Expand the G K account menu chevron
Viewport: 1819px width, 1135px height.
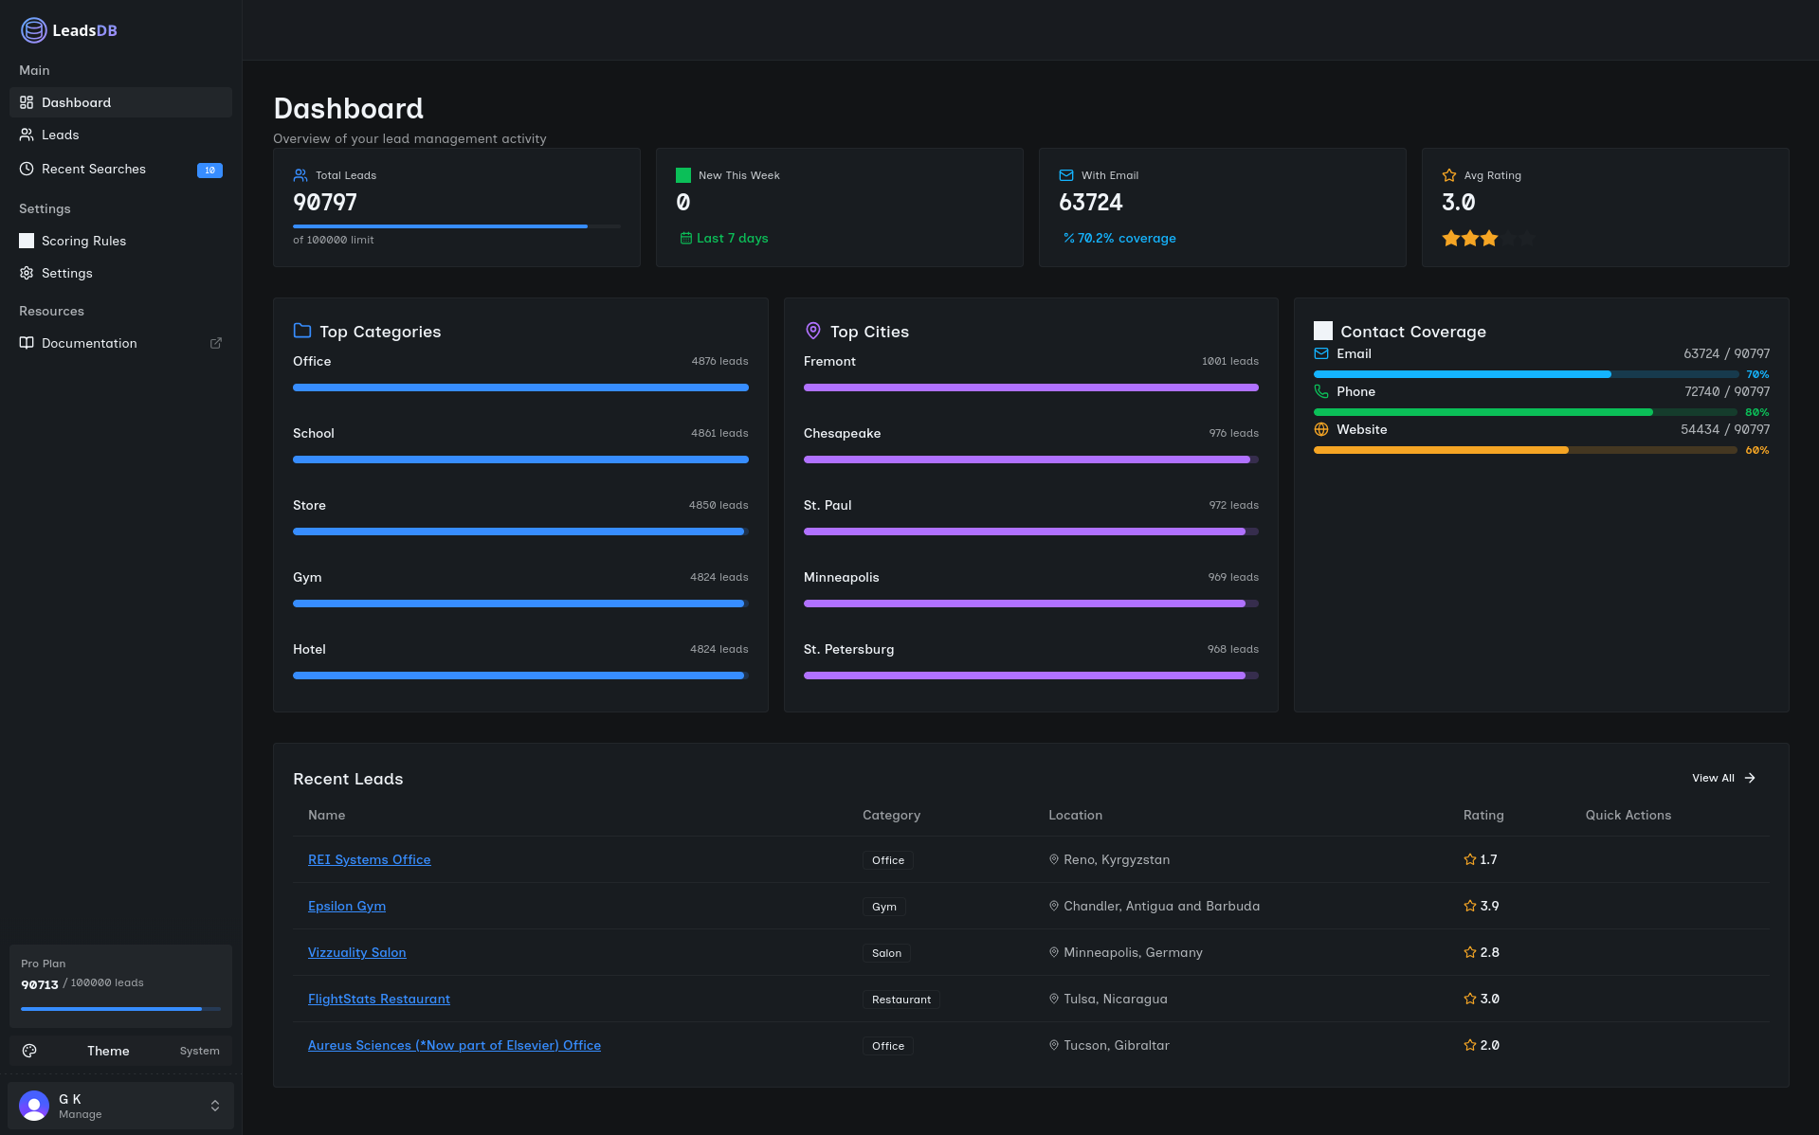pos(215,1106)
